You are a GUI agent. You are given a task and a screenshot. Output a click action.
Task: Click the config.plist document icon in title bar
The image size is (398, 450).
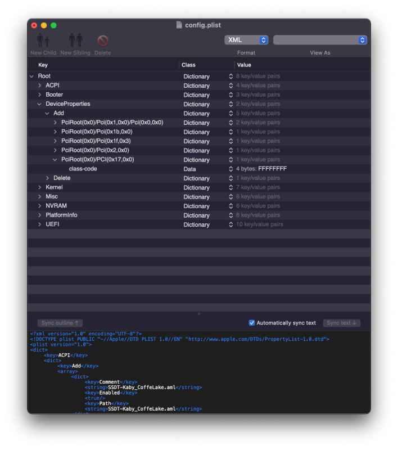click(179, 25)
